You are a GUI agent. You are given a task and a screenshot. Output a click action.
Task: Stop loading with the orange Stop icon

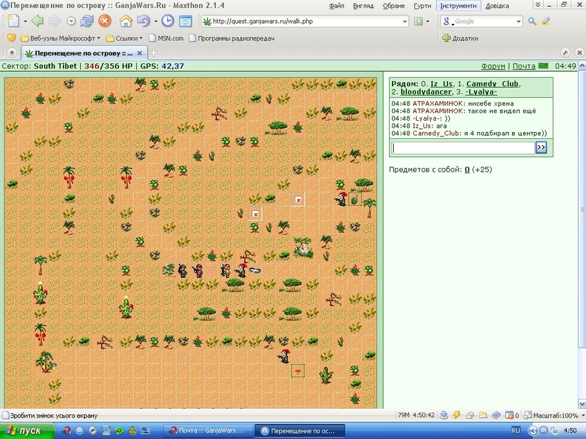pos(105,21)
